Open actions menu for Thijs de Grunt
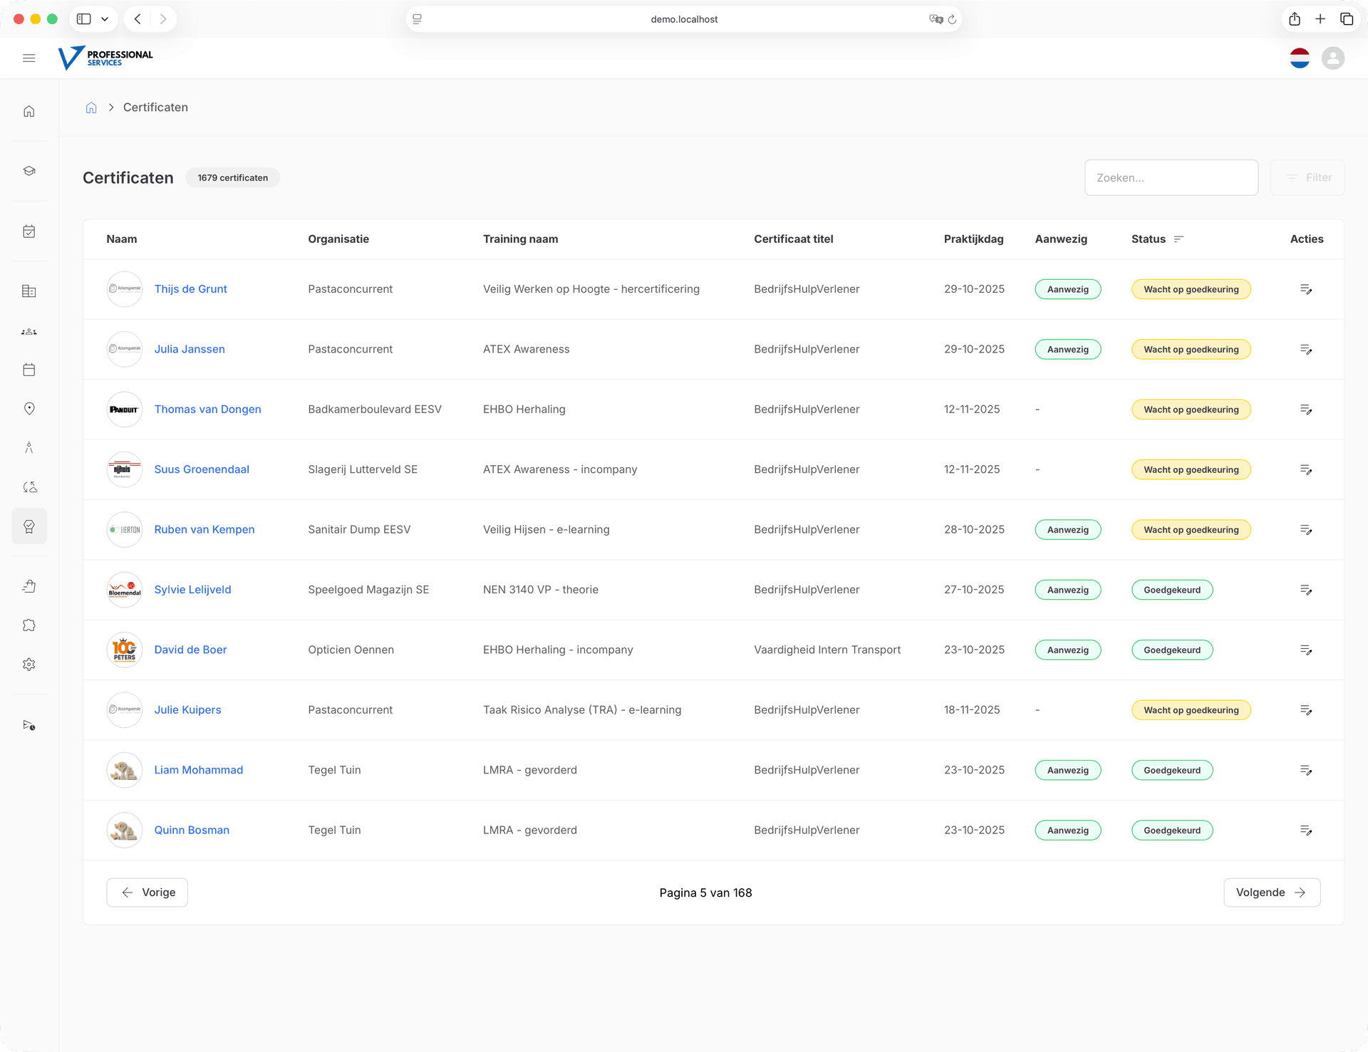This screenshot has width=1368, height=1052. pos(1306,289)
